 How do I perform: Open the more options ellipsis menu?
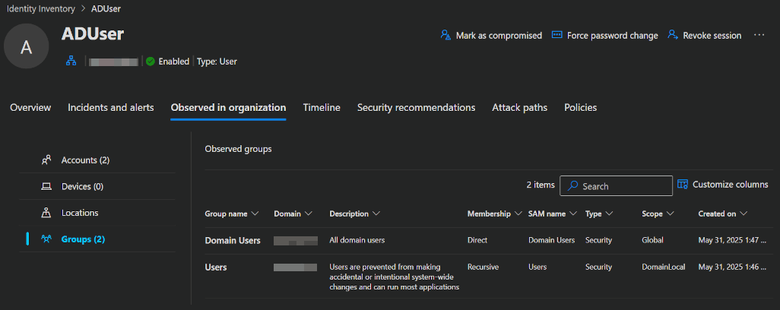[759, 36]
